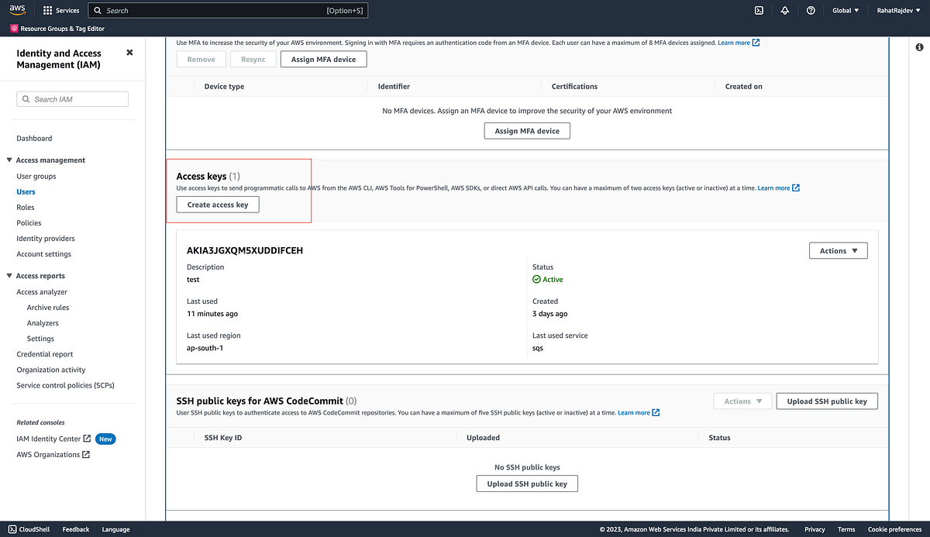Viewport: 930px width, 537px height.
Task: Click into the top Search input field
Action: coord(225,10)
